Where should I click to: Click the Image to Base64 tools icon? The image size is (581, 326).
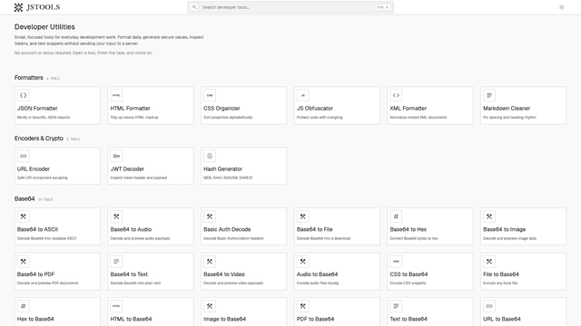[210, 306]
